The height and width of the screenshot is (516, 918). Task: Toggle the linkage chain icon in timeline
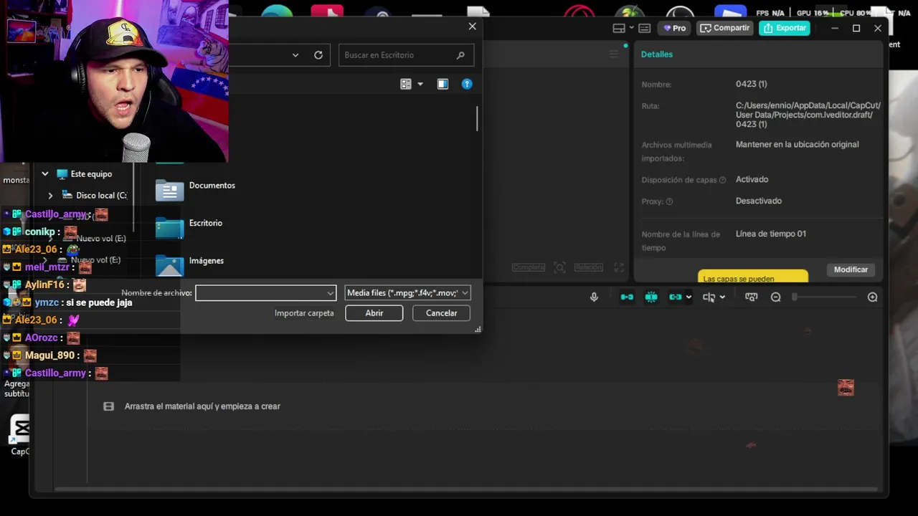click(x=675, y=297)
